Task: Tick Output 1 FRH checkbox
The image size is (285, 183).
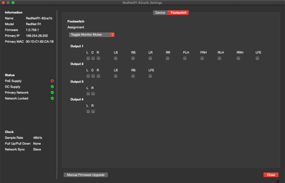Action: tap(202, 58)
